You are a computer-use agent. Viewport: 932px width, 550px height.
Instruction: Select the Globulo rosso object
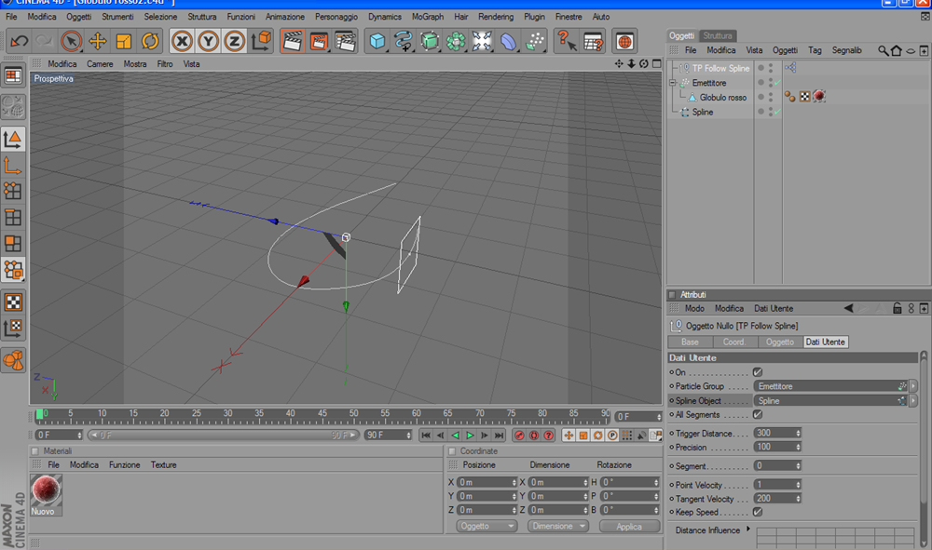coord(723,98)
